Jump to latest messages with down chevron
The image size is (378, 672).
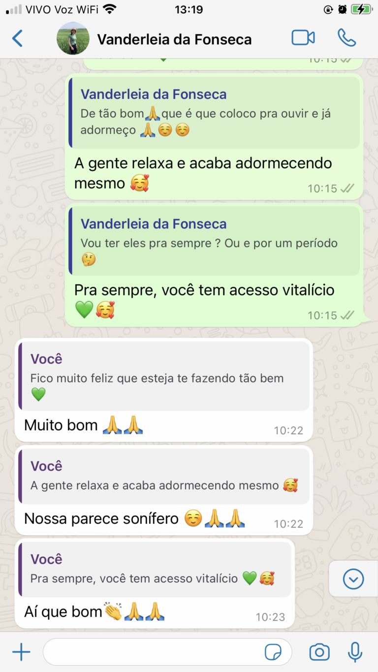(x=353, y=579)
